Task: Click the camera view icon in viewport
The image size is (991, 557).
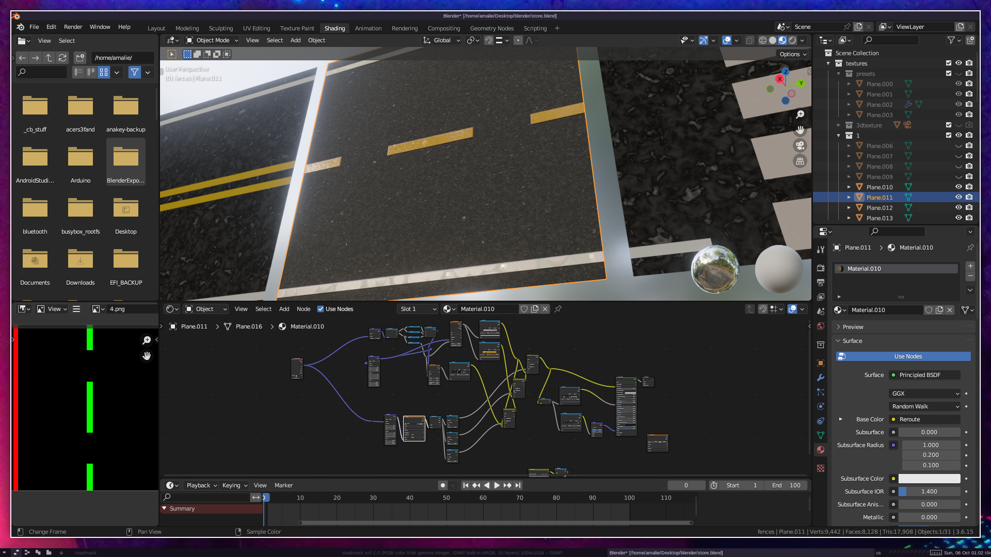Action: [x=800, y=145]
